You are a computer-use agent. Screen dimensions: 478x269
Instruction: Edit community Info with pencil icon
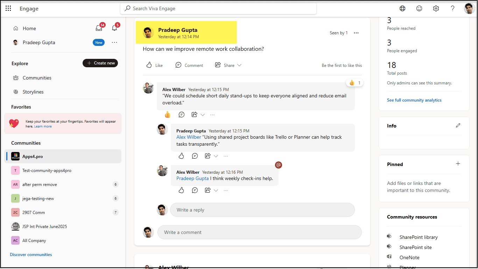click(x=458, y=125)
